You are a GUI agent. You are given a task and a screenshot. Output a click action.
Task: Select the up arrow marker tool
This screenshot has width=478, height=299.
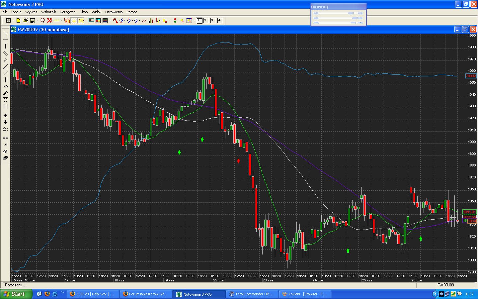pos(5,116)
